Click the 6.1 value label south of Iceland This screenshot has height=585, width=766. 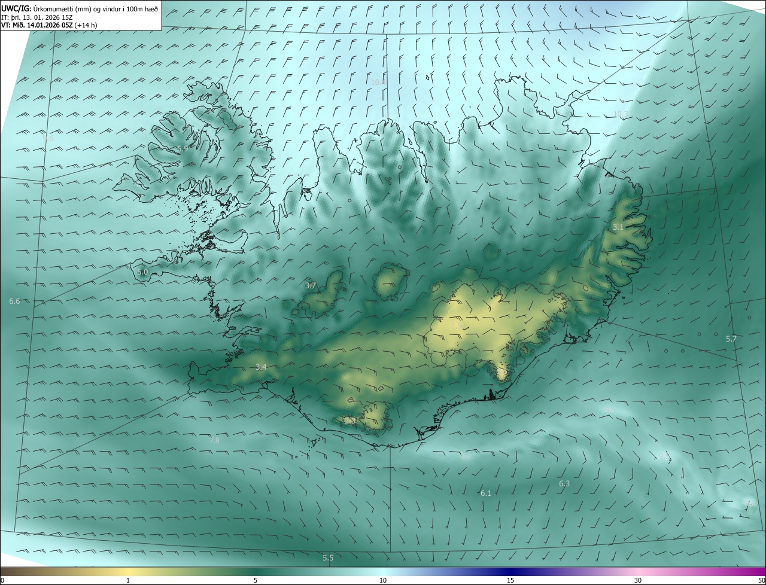tap(485, 493)
